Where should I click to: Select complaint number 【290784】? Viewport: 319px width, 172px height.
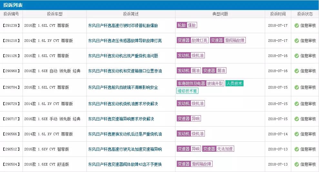pos(11,87)
